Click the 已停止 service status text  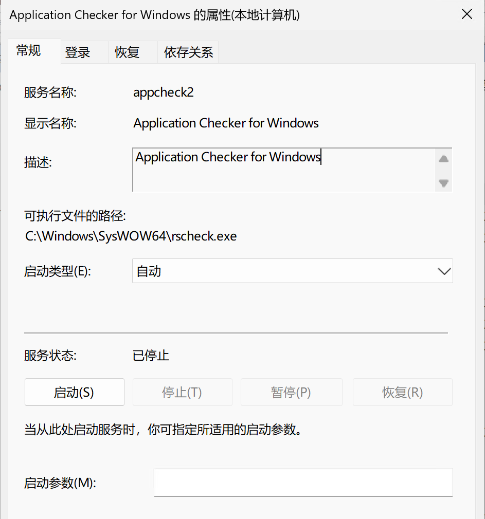point(151,355)
